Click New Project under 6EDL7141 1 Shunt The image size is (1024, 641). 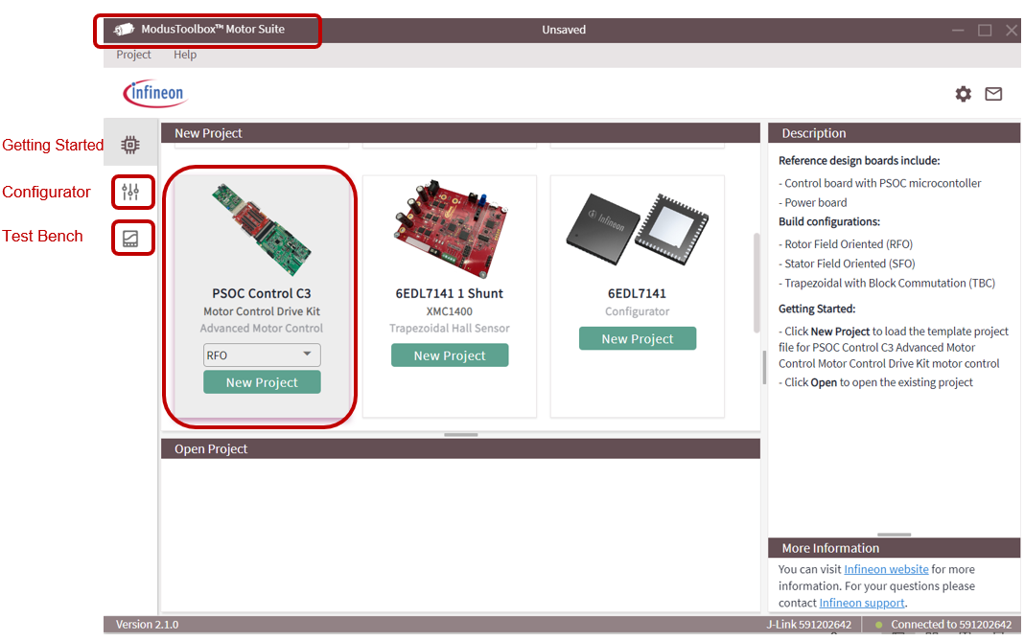coord(450,355)
